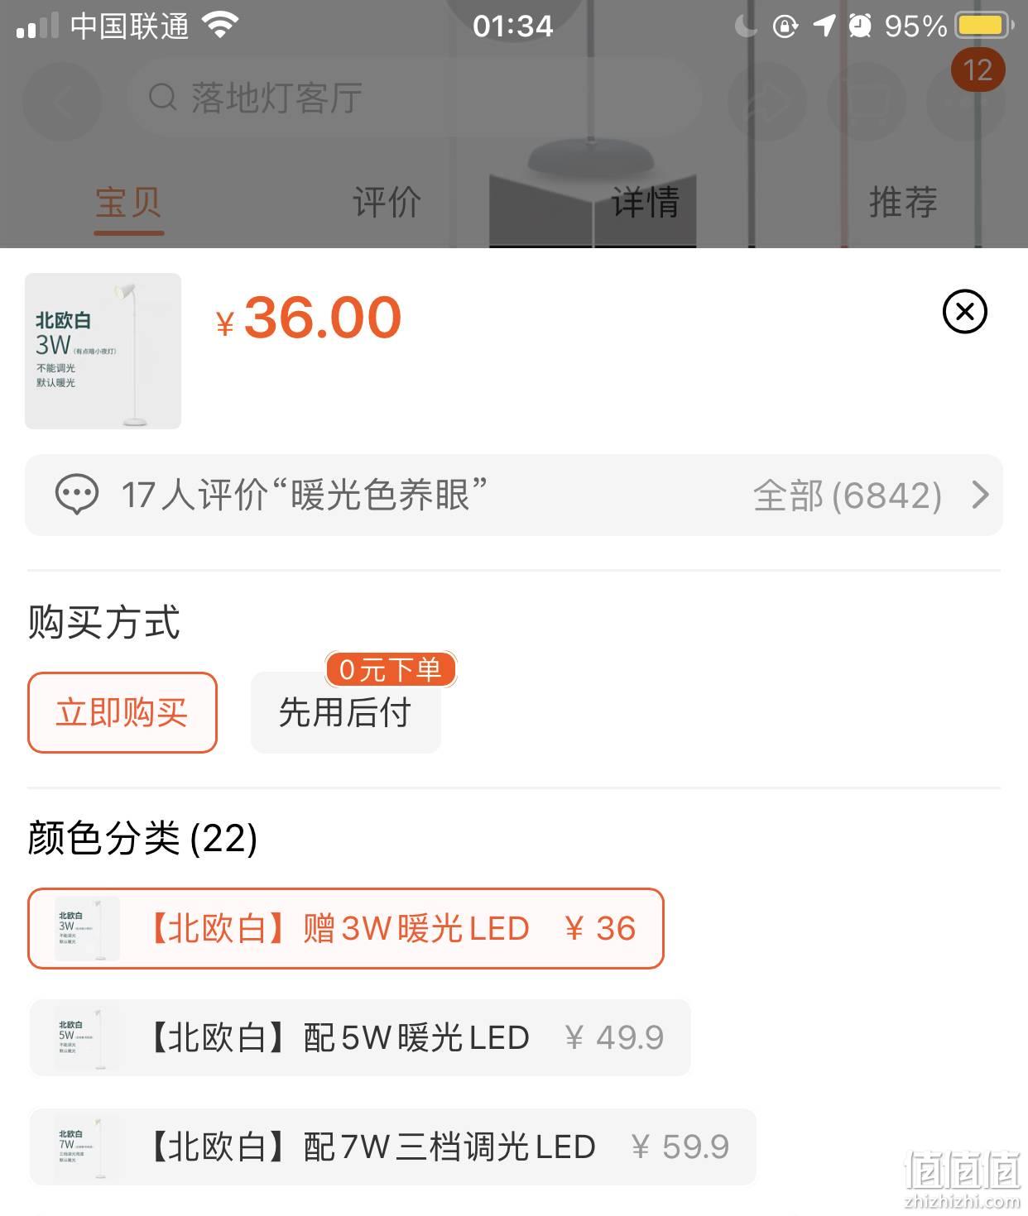Open the dimmed share icon
This screenshot has height=1216, width=1028.
766,101
